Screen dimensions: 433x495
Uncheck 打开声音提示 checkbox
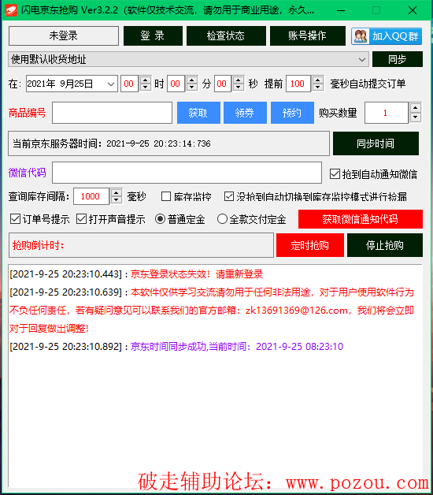[x=81, y=219]
